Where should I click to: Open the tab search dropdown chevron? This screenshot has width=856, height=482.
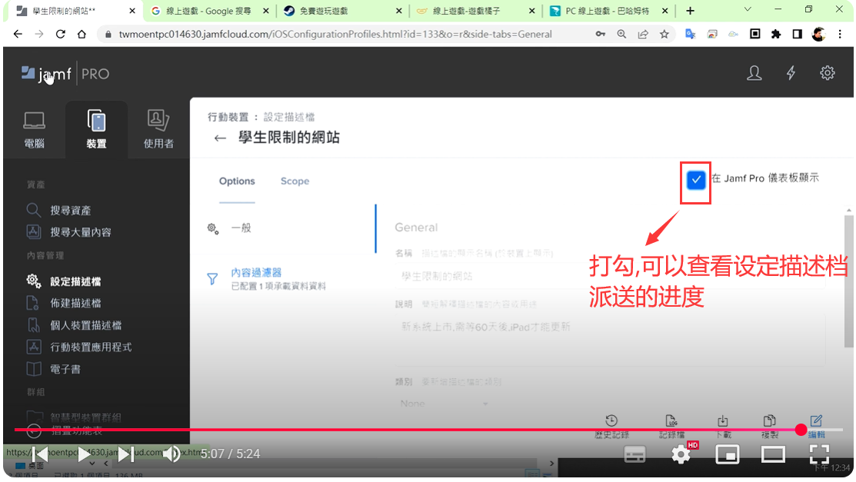point(748,9)
